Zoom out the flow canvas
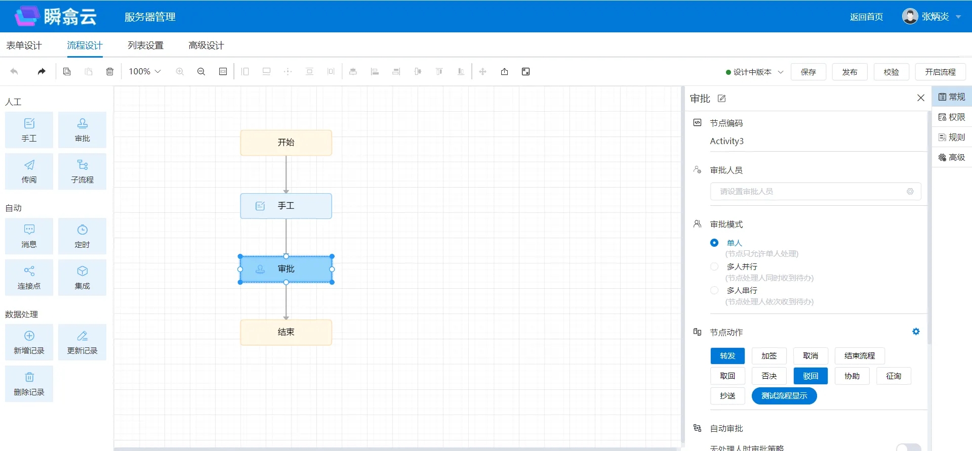This screenshot has height=451, width=972. point(201,72)
